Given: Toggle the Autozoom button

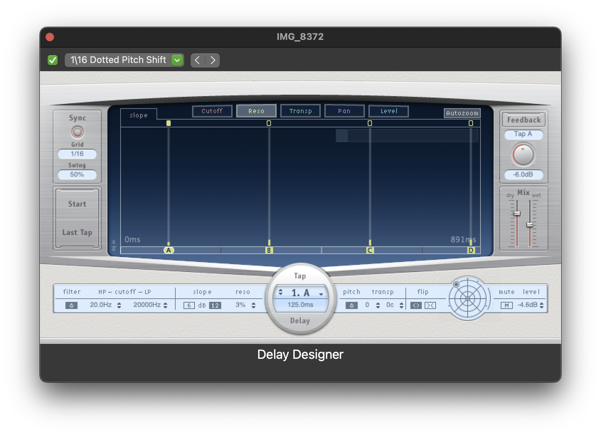Looking at the screenshot, I should tap(462, 113).
